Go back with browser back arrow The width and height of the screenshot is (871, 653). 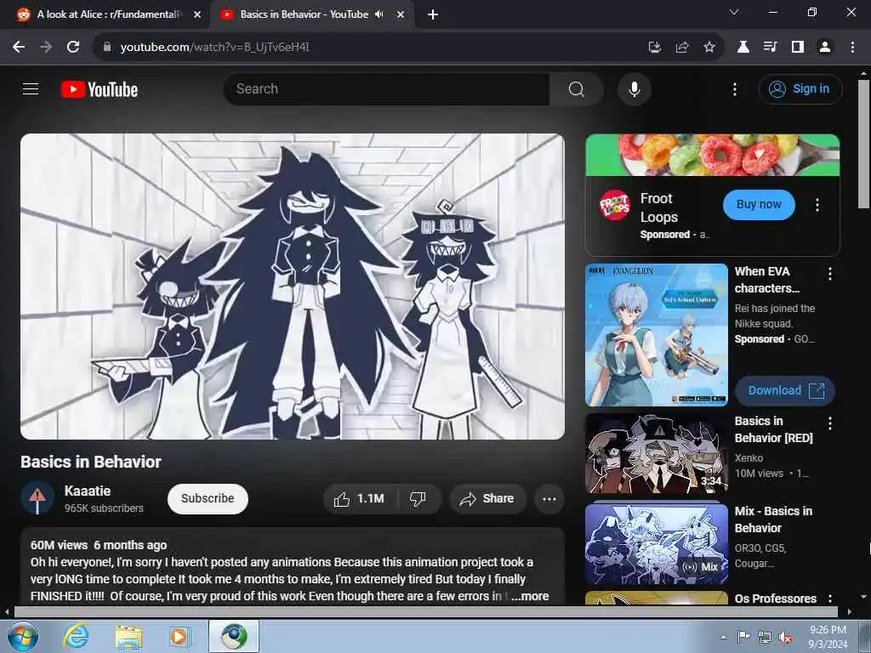(19, 48)
